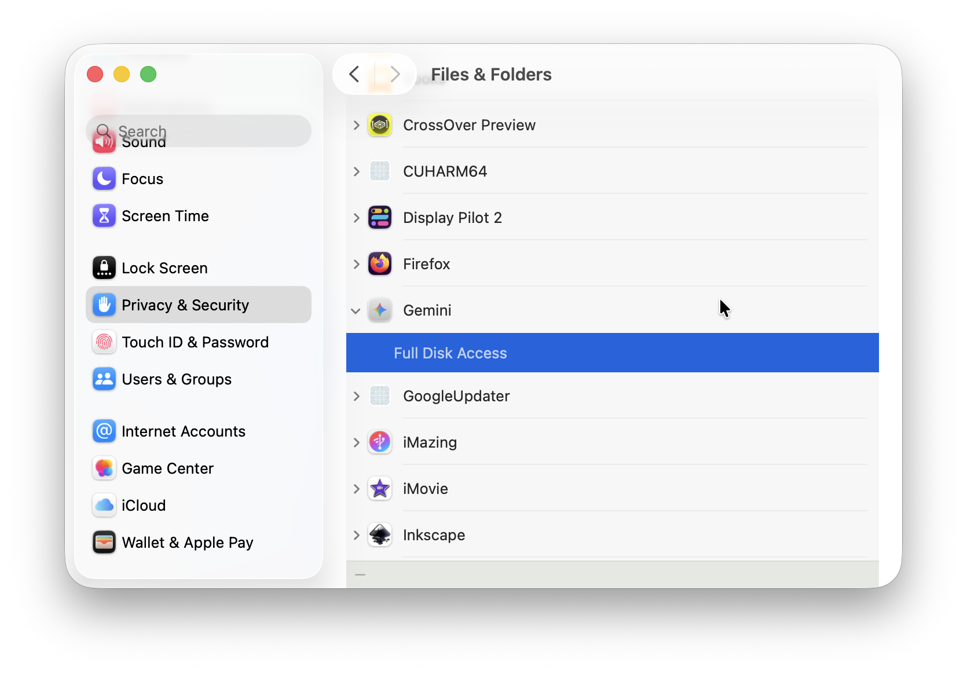Viewport: 967px width, 674px height.
Task: Collapse the Gemini disclosure triangle
Action: coord(356,310)
